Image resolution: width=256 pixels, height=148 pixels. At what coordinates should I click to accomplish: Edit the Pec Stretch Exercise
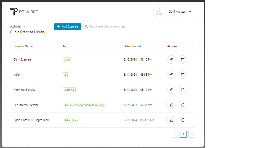[171, 105]
